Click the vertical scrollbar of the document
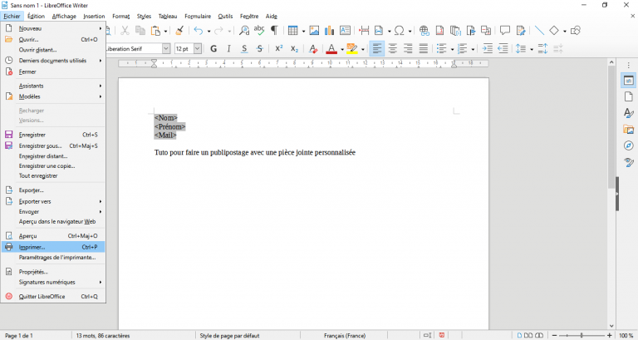The width and height of the screenshot is (638, 340). click(611, 194)
